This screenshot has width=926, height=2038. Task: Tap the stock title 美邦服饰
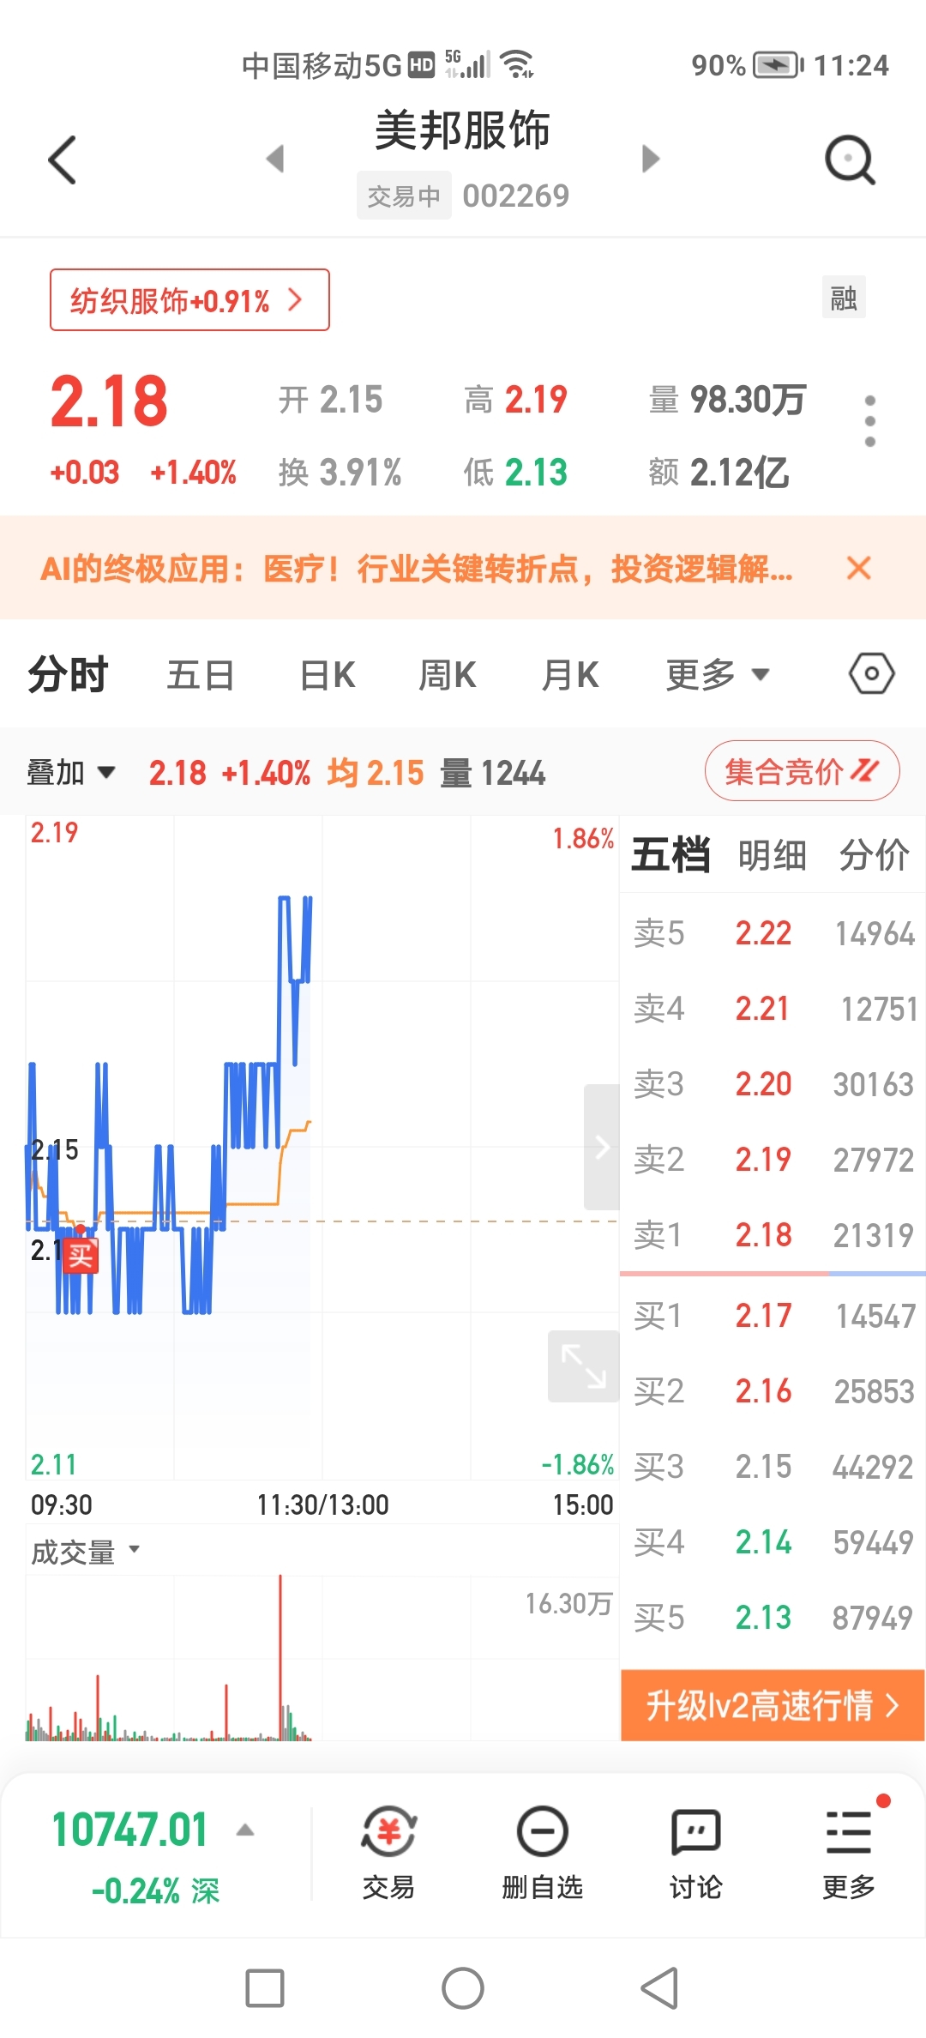(462, 130)
